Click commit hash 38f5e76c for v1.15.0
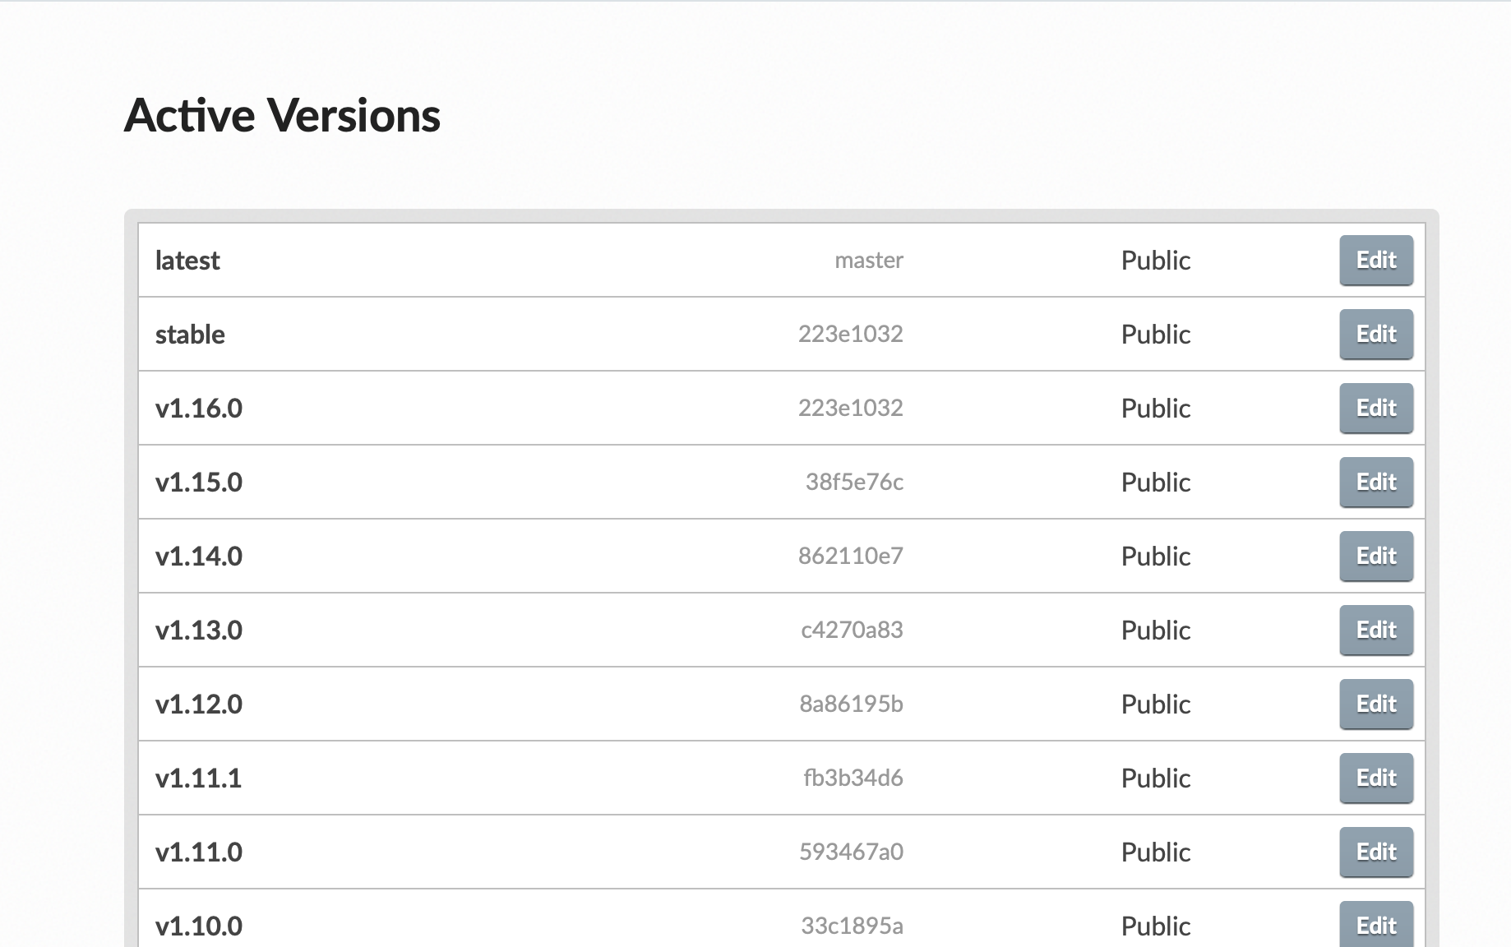 pyautogui.click(x=853, y=483)
